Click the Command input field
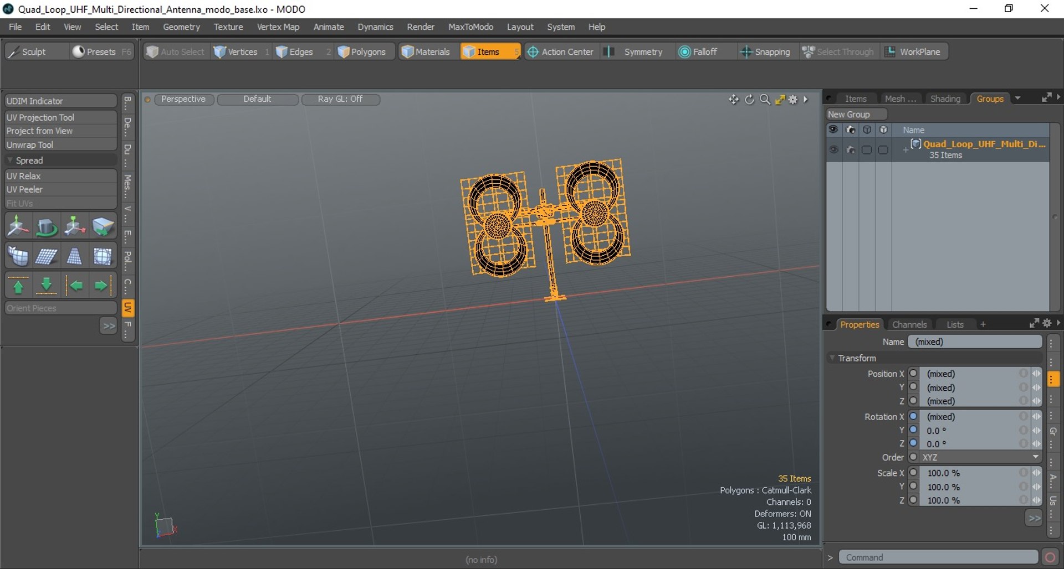The image size is (1064, 569). coord(938,557)
